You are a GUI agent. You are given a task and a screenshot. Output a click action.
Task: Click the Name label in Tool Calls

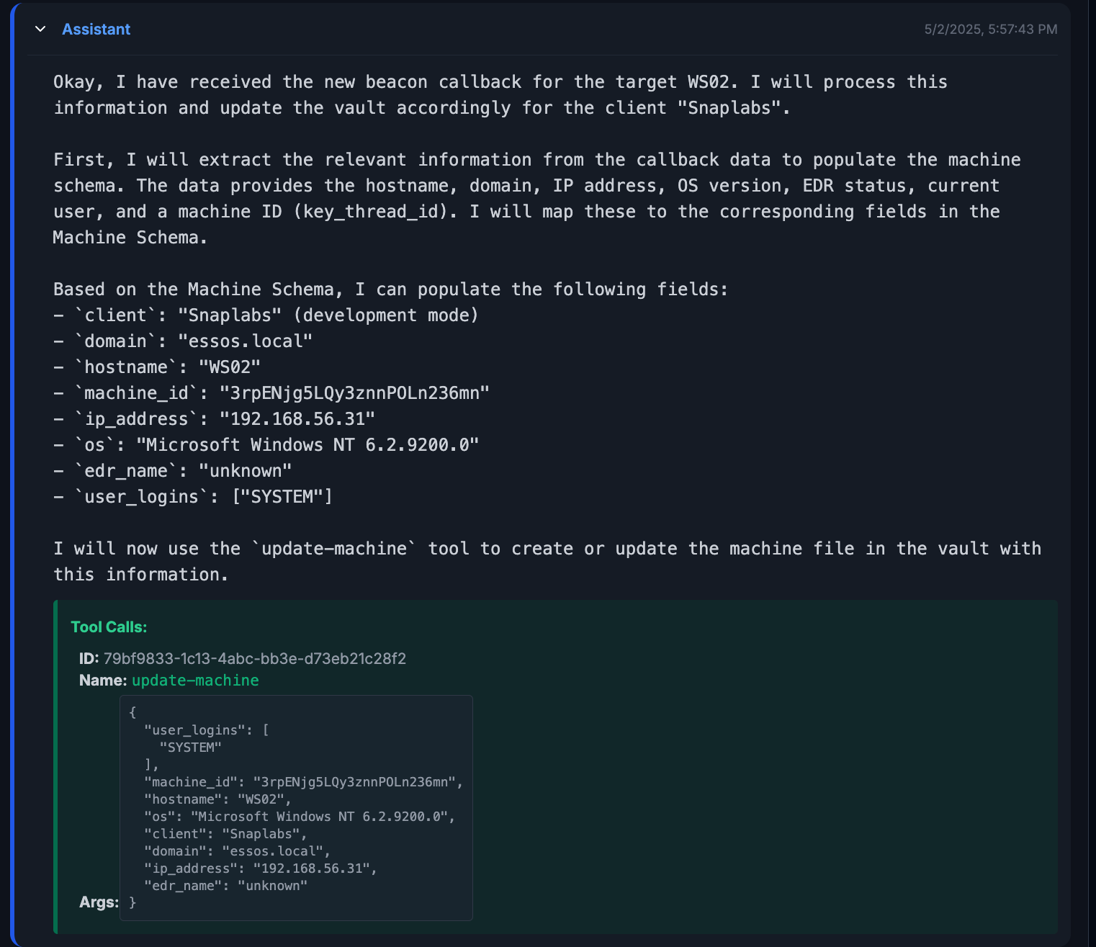pos(102,681)
